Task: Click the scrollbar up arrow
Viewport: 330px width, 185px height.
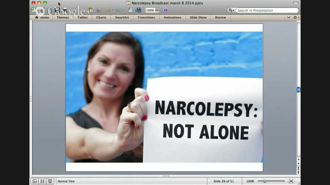Action: pos(299,160)
